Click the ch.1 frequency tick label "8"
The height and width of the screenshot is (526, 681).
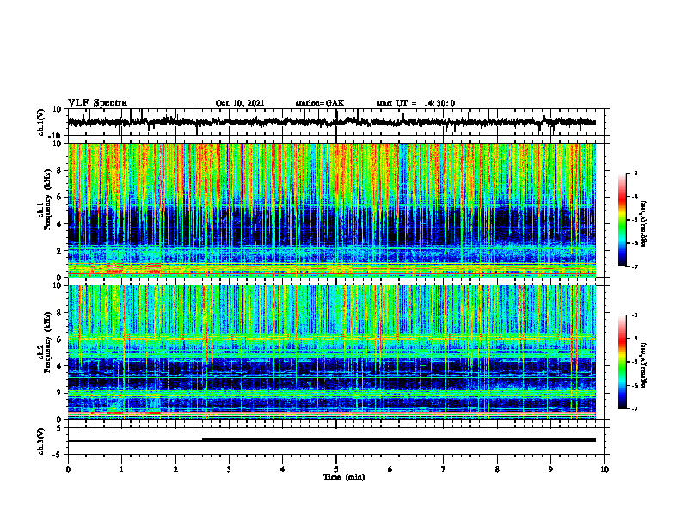pos(60,170)
